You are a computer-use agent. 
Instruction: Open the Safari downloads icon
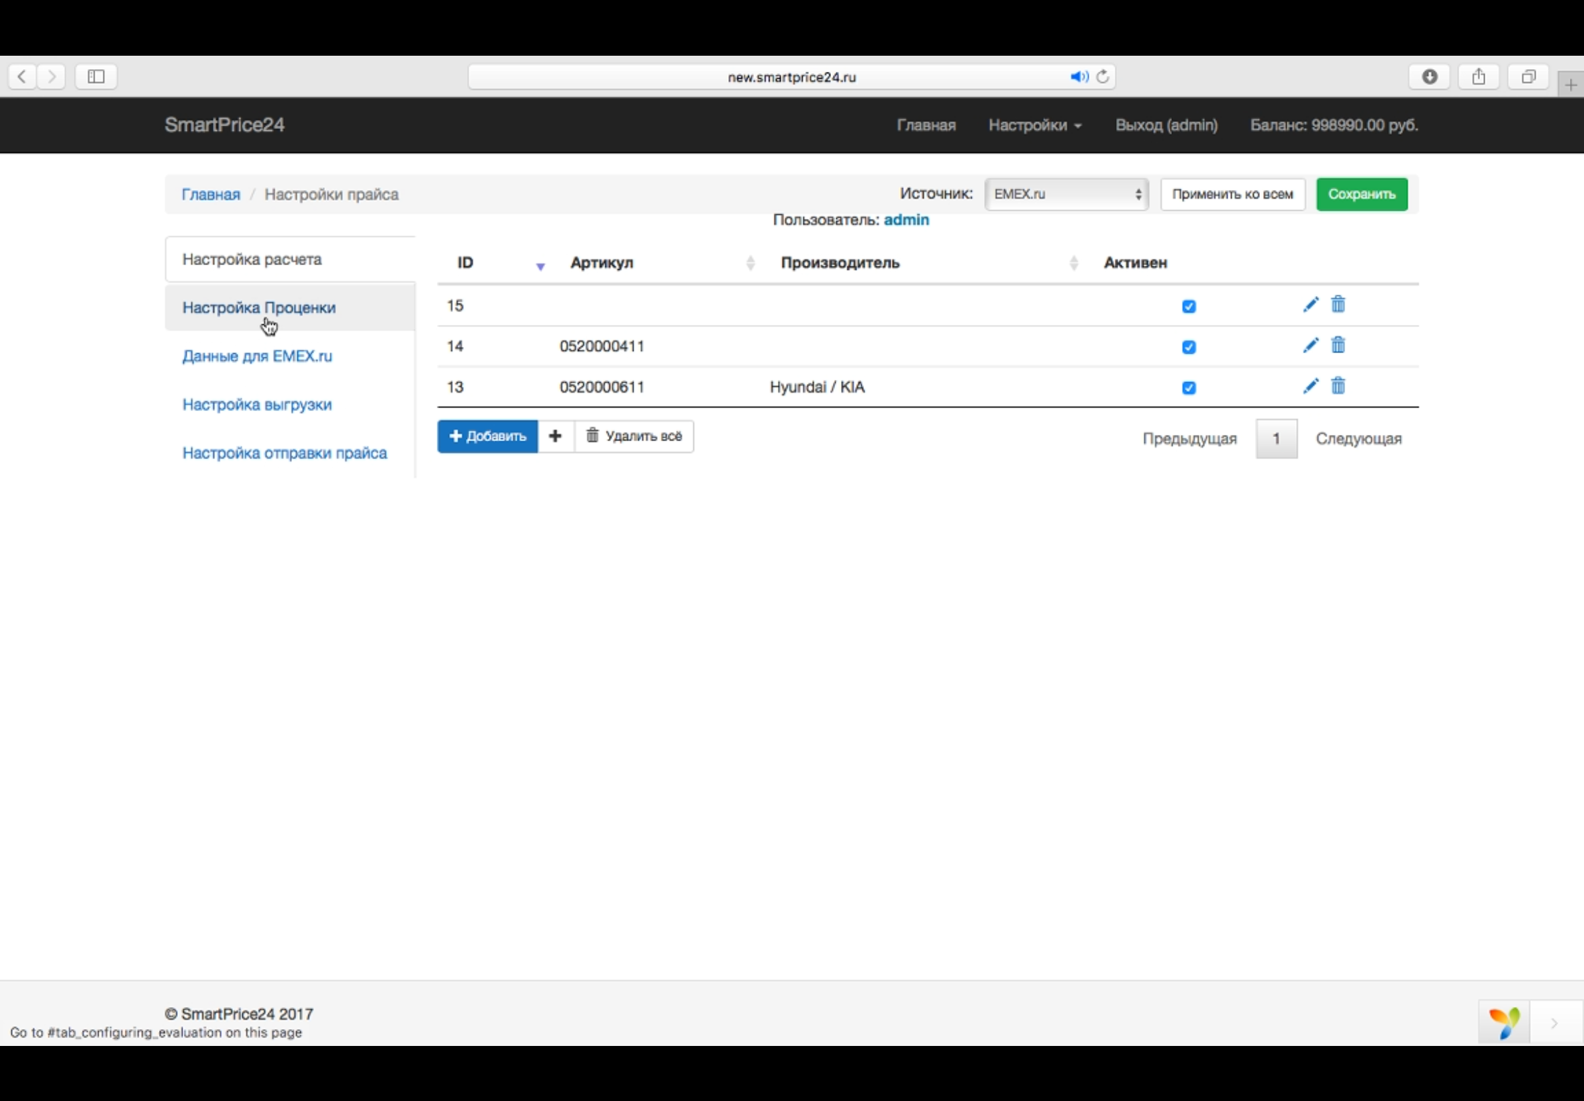pyautogui.click(x=1430, y=77)
